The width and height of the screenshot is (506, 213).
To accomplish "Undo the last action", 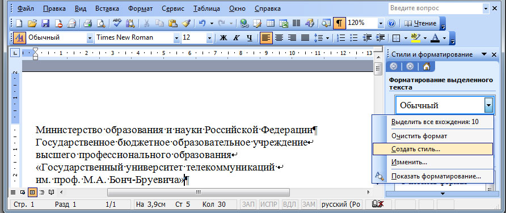I will tap(203, 23).
